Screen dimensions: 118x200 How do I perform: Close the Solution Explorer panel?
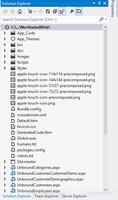pos(105,3)
